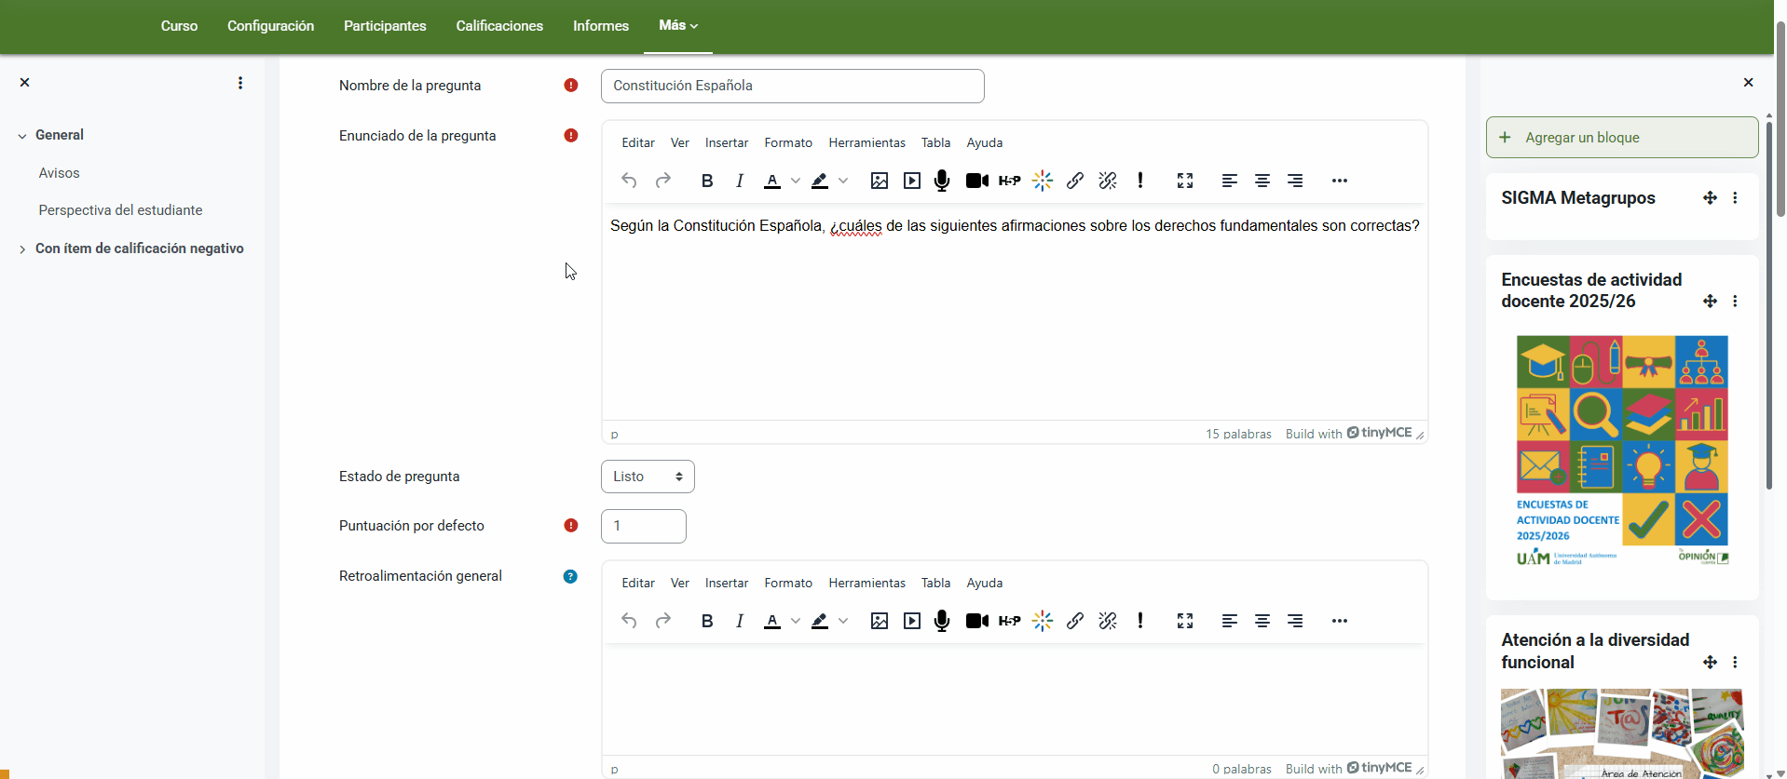Click Bold in the question text editor
The image size is (1787, 779).
pos(707,181)
